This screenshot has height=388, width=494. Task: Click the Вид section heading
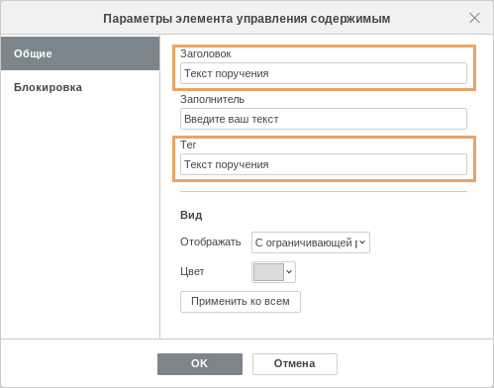(191, 215)
